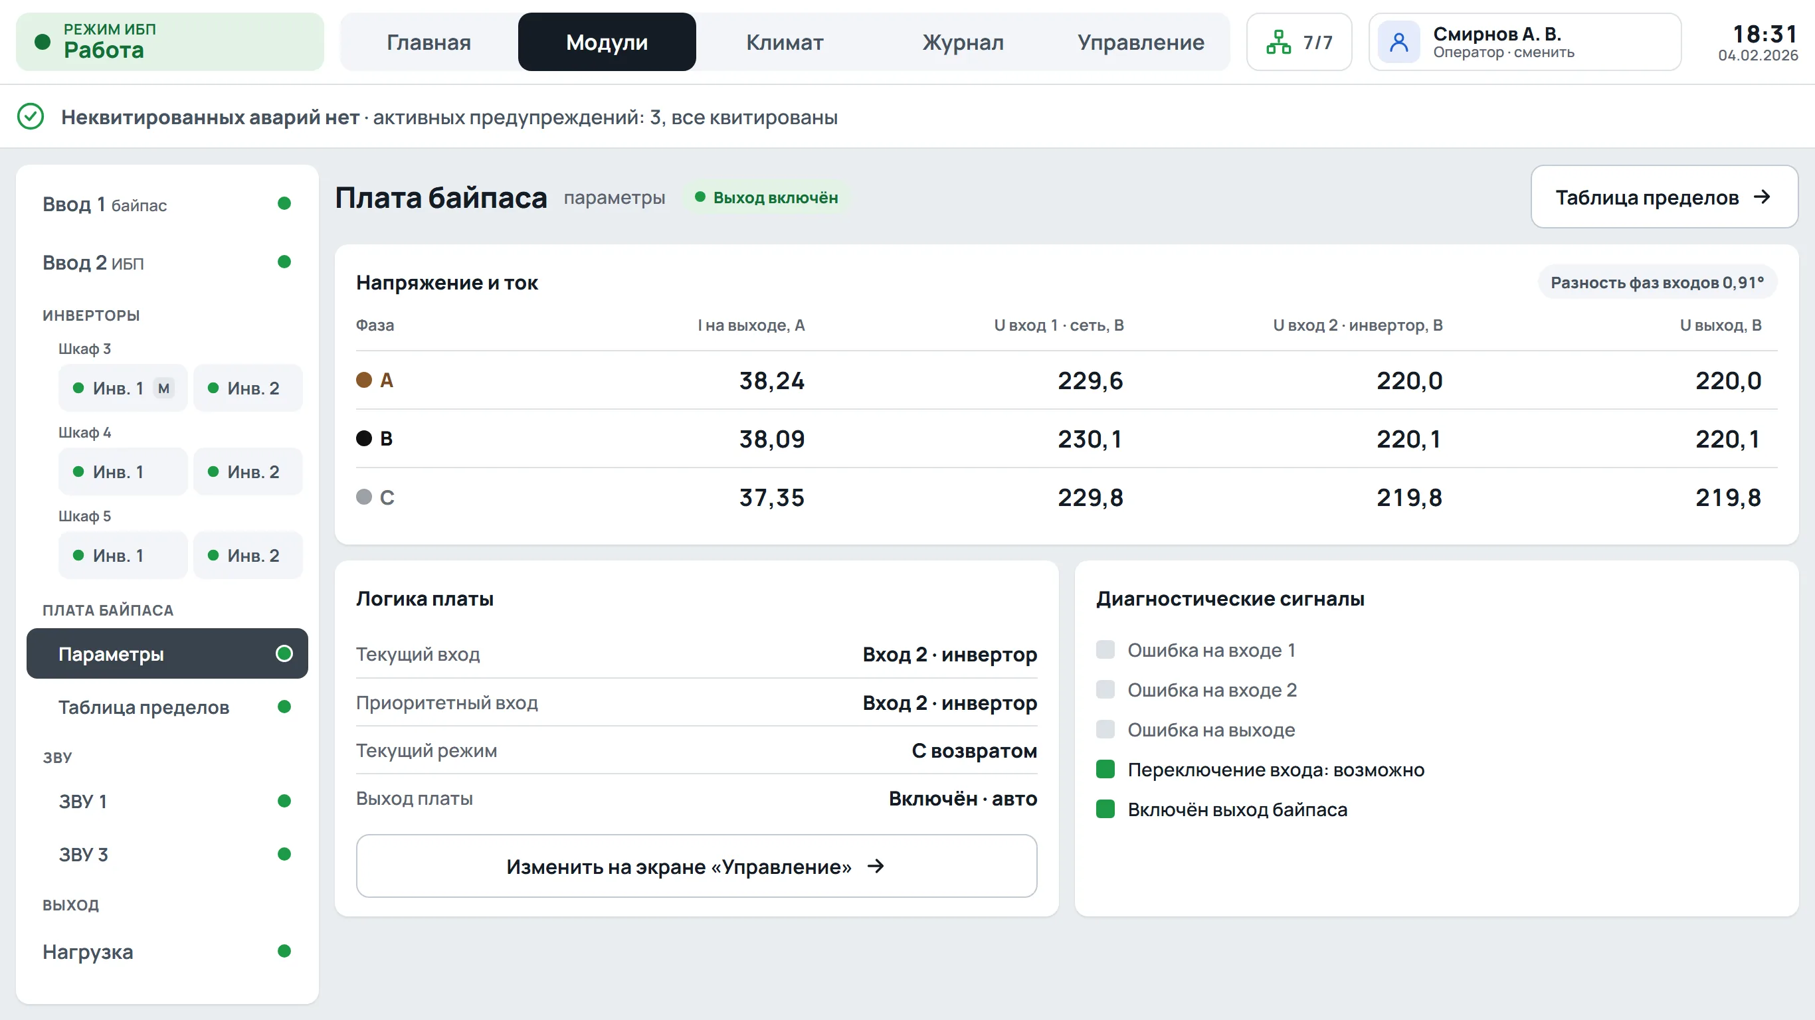Click the status ring on the Параметры item
1815x1020 pixels.
click(x=284, y=653)
